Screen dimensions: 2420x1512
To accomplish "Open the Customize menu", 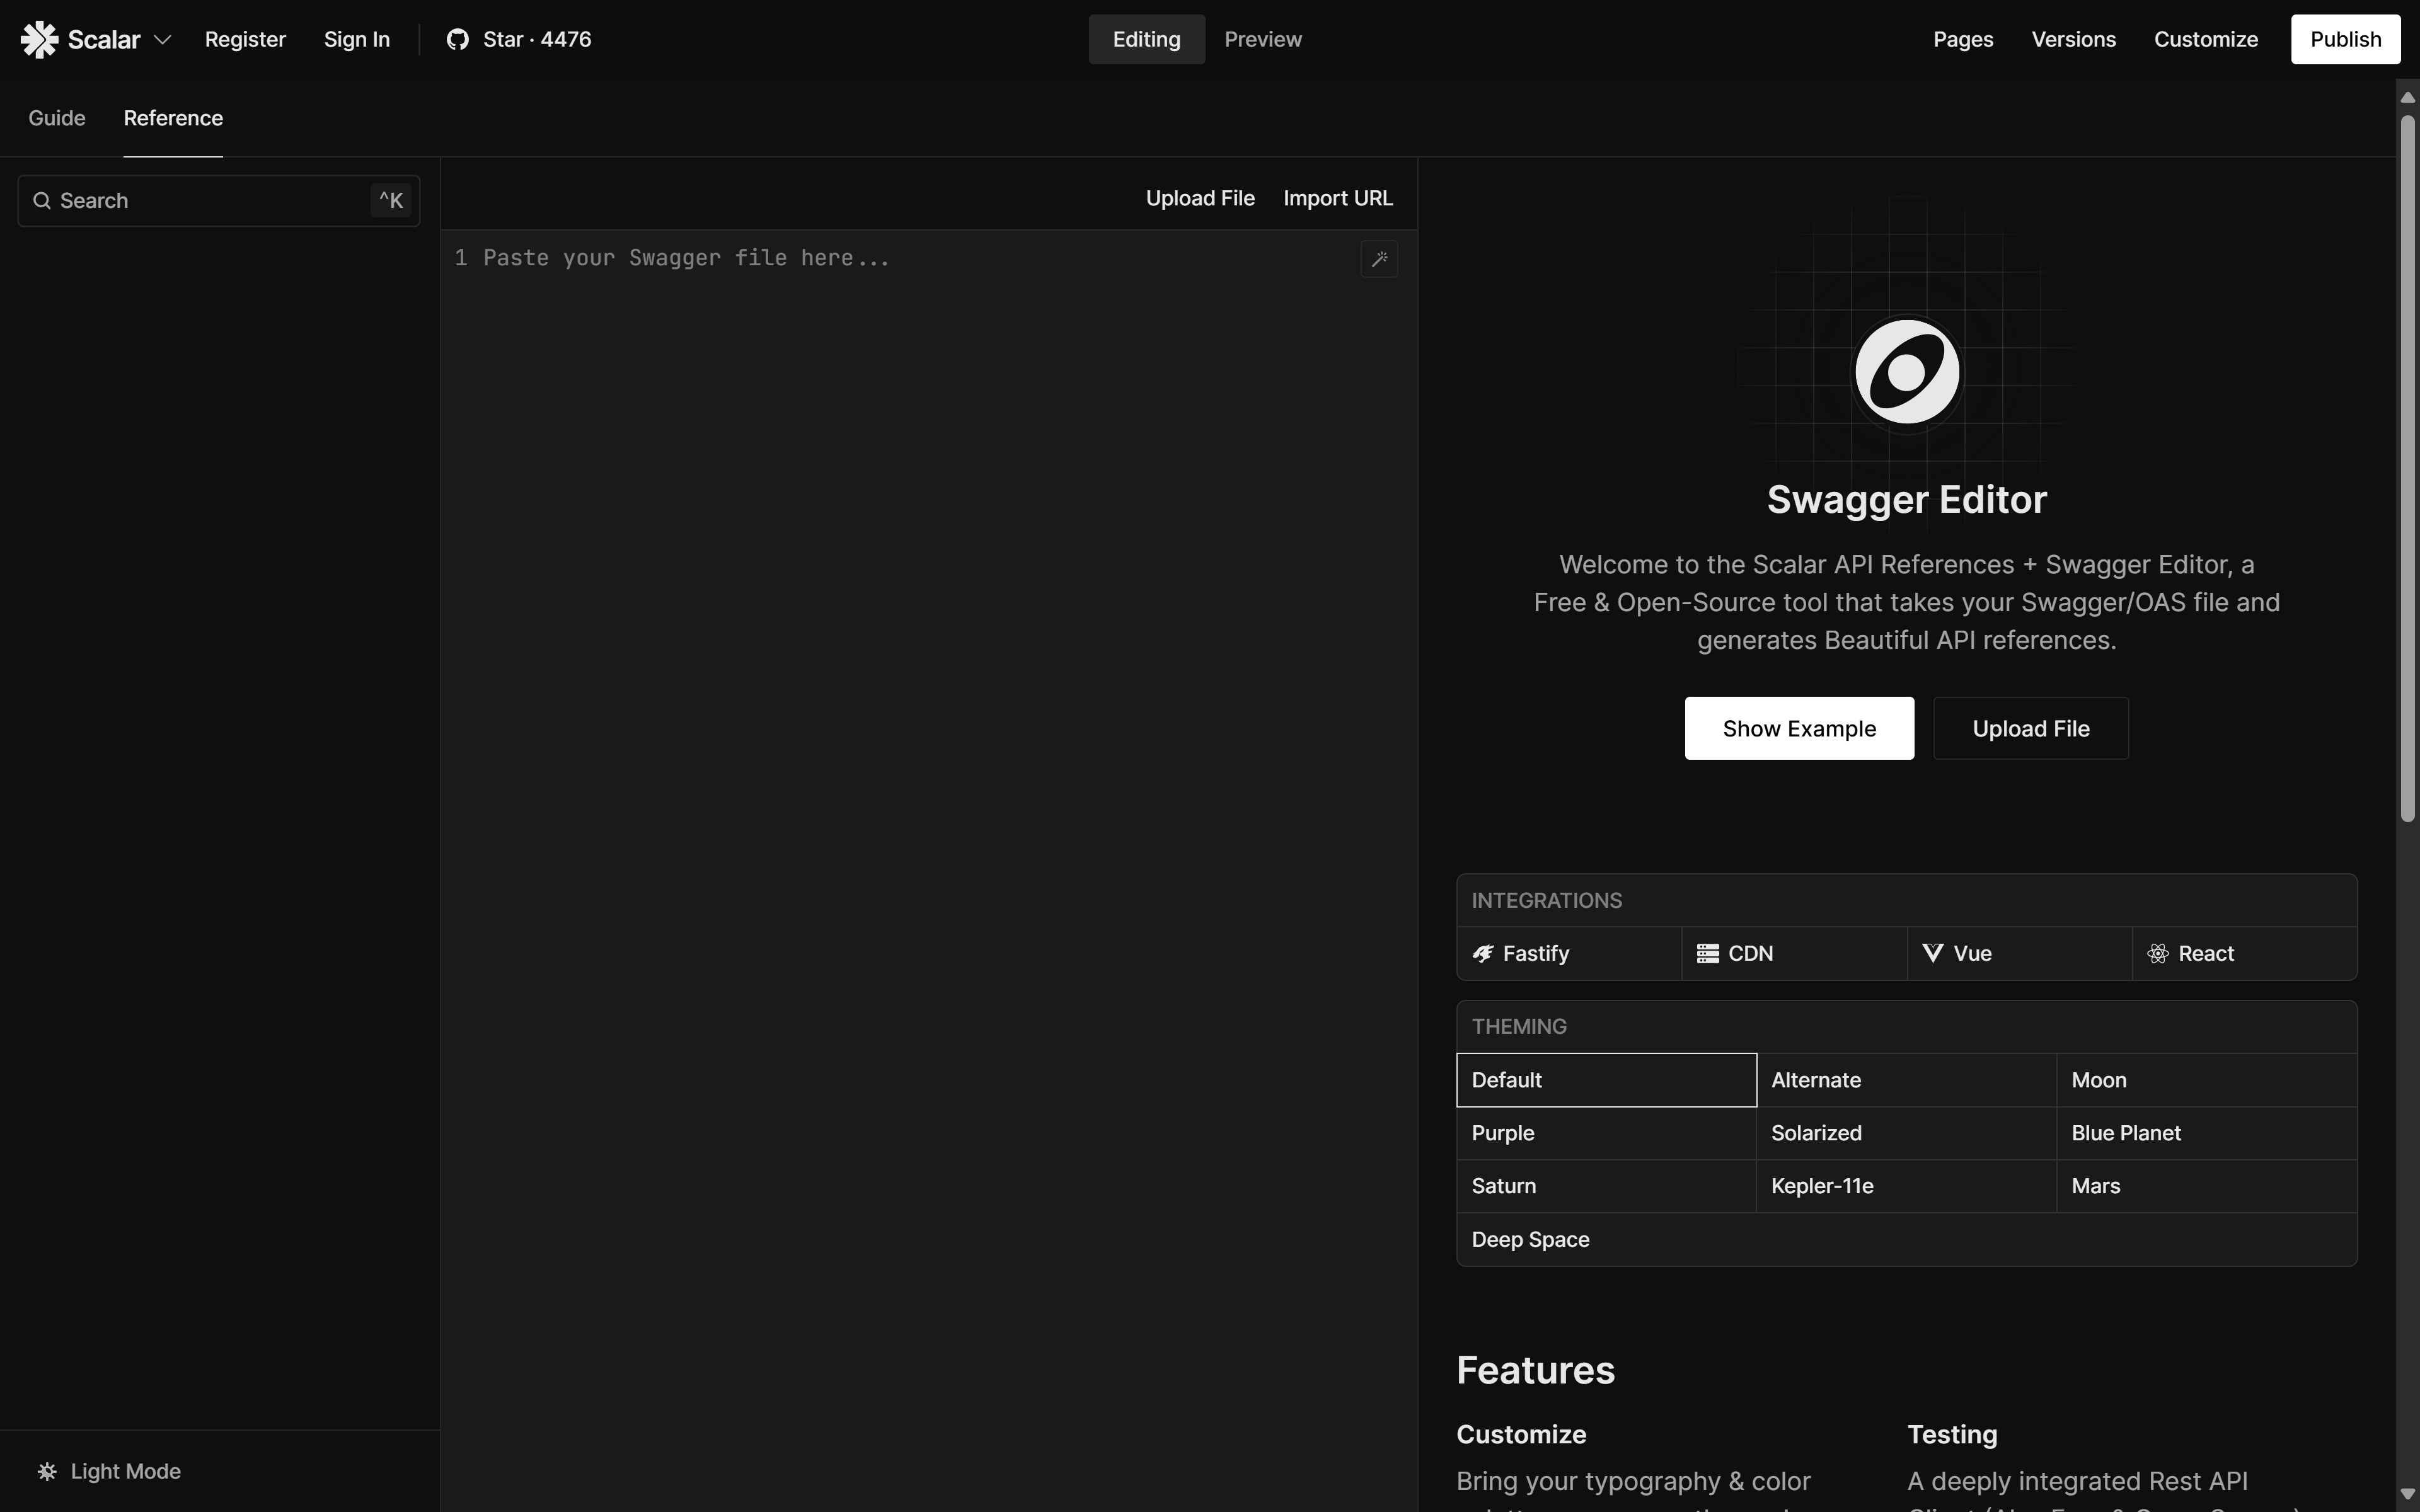I will click(2205, 39).
